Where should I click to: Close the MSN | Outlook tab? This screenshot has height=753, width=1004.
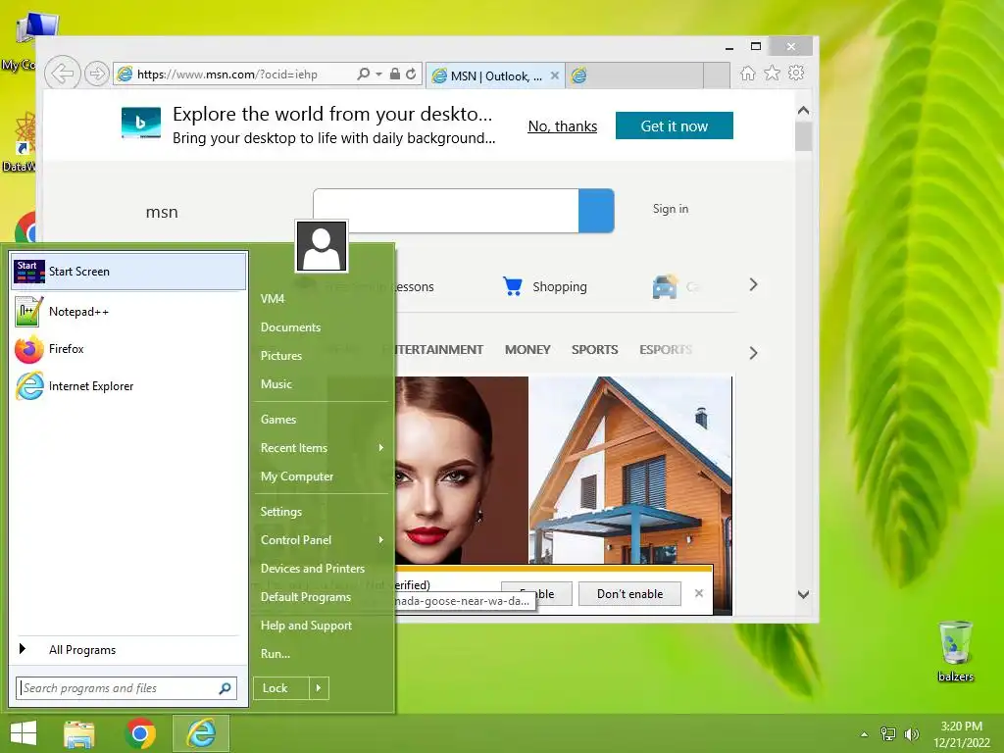(555, 75)
